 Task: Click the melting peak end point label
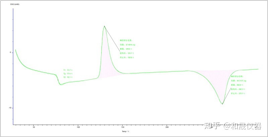pos(238,93)
